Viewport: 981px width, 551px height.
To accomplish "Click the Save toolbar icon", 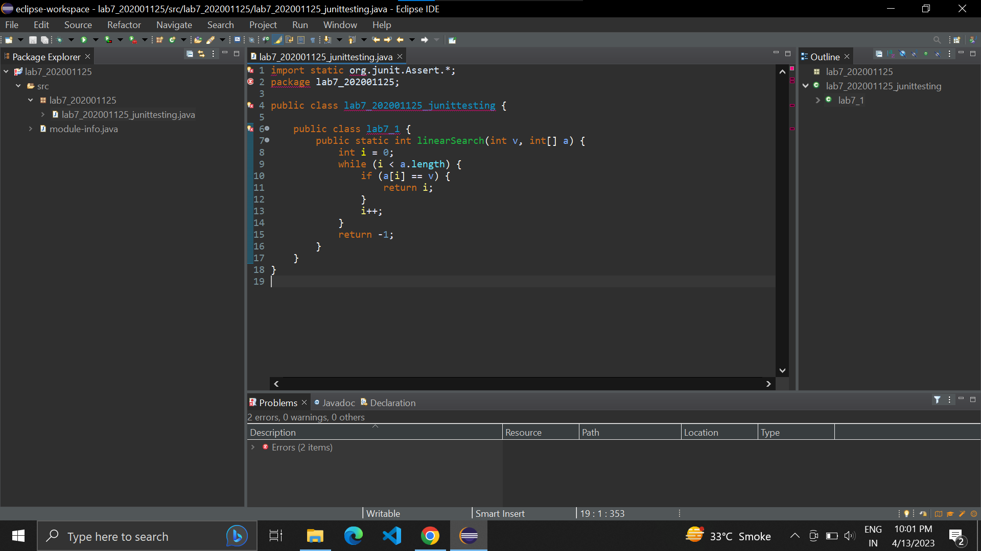I will click(33, 40).
